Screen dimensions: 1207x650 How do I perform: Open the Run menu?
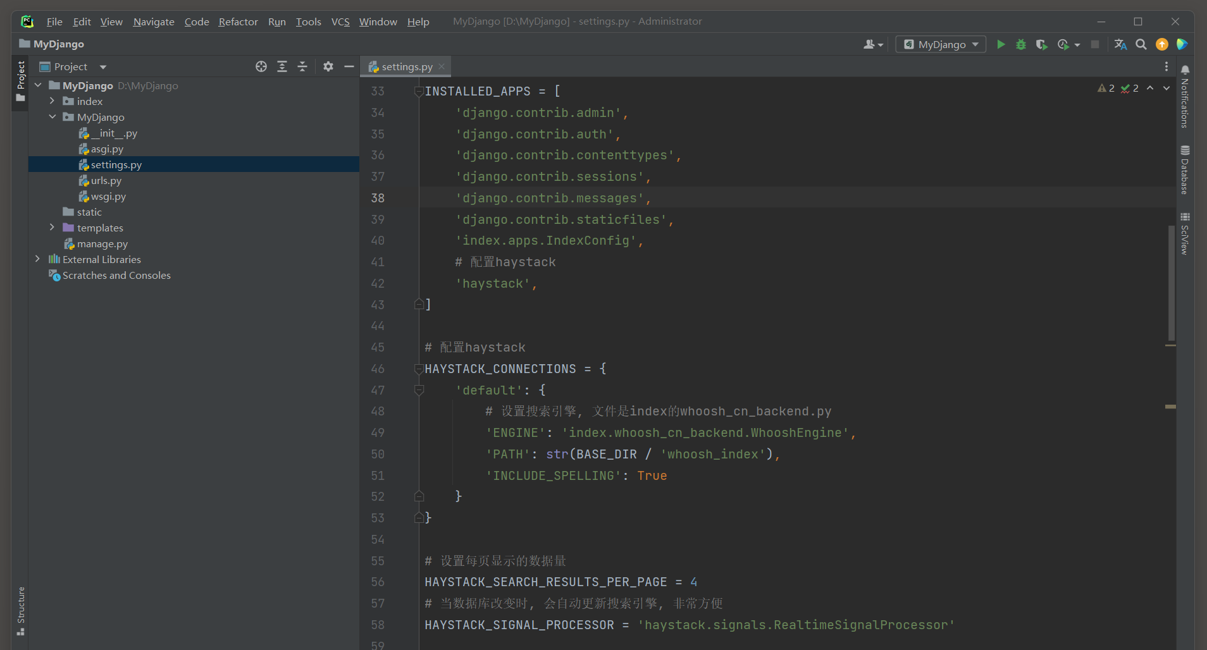pos(276,21)
